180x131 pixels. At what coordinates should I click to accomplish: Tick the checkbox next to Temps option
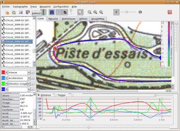coord(72,95)
